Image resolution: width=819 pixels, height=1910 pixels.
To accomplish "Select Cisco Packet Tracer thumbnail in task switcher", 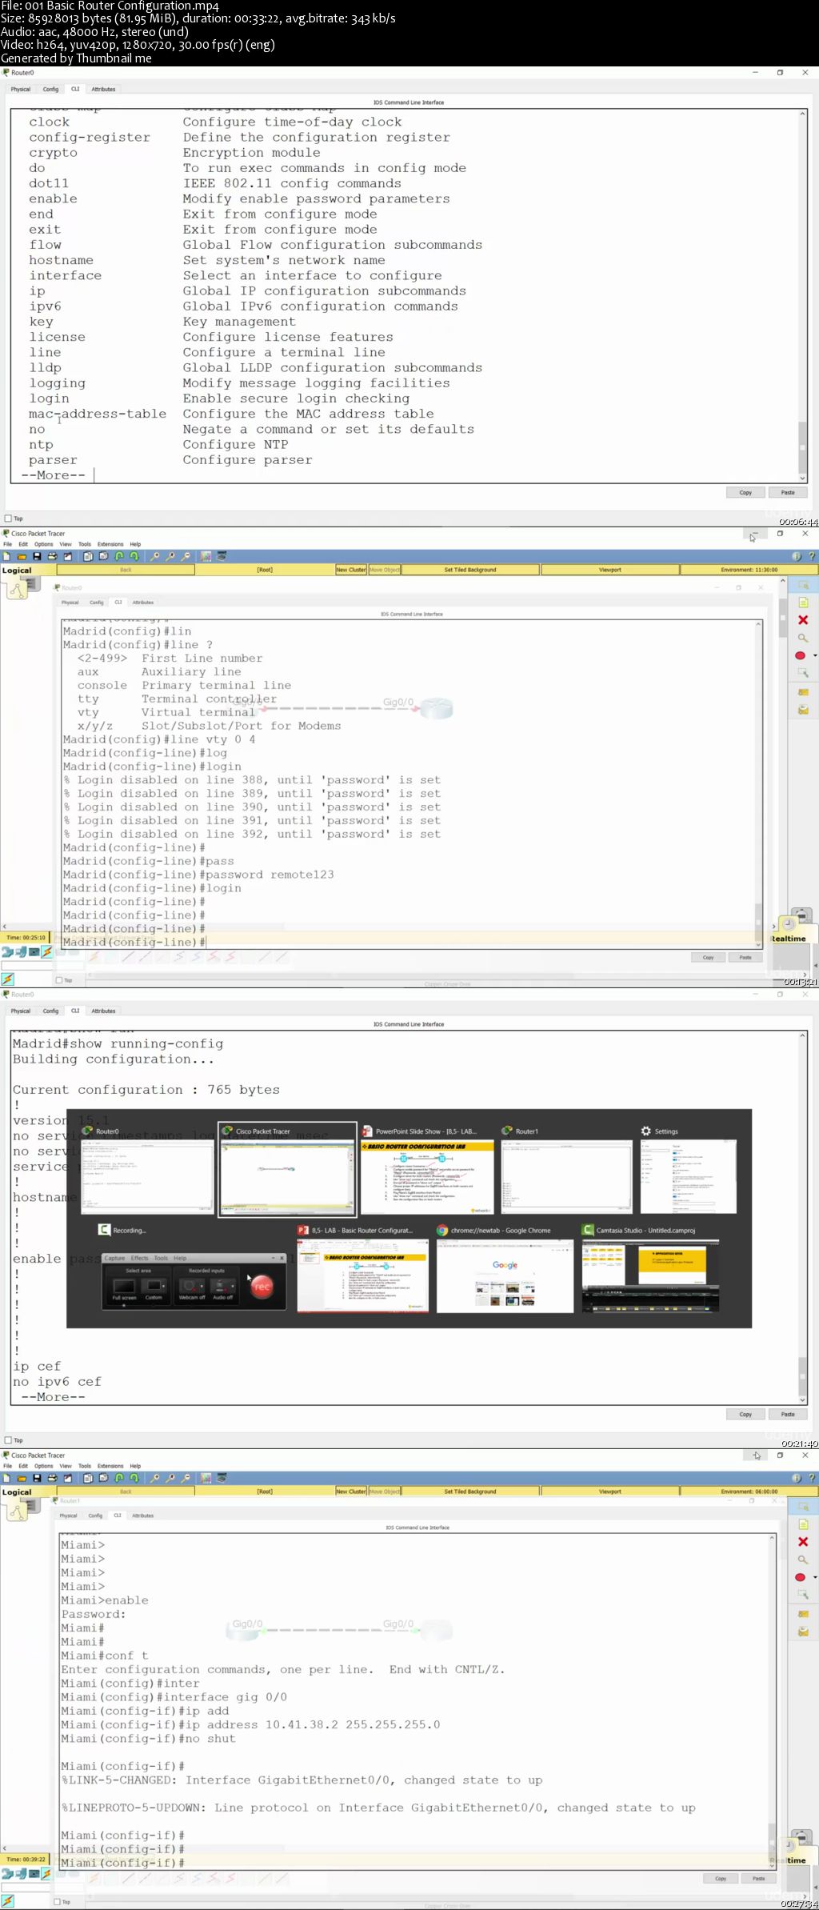I will tap(288, 1170).
